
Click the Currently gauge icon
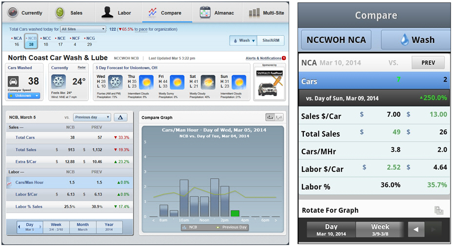13,13
